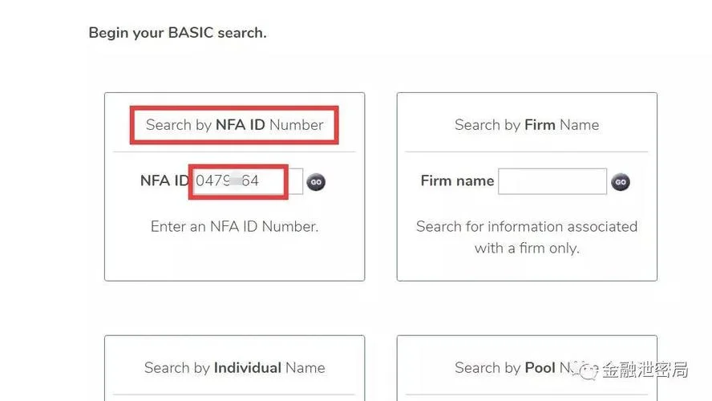712x401 pixels.
Task: Select the 'Search by NFA ID Number' heading
Action: [234, 125]
